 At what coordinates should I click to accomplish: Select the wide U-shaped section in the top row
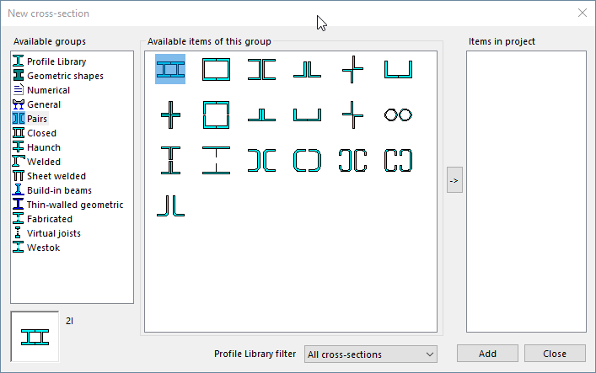tap(397, 69)
